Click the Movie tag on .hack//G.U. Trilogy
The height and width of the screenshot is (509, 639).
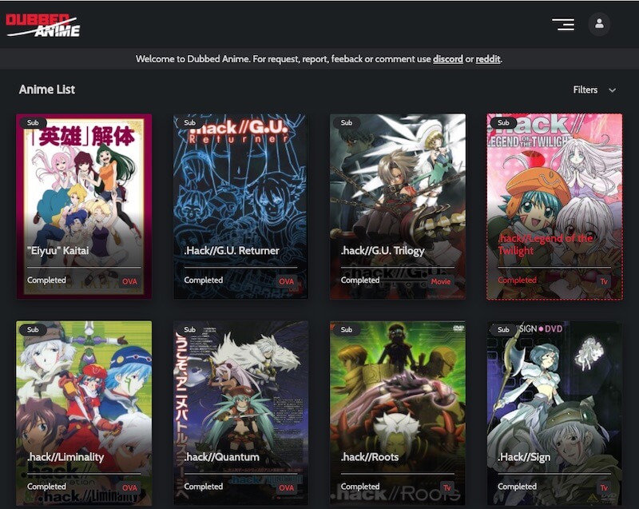click(x=441, y=281)
